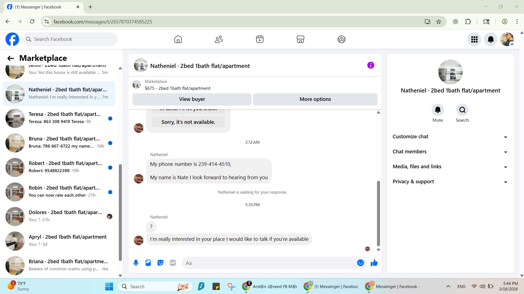Choose a GIF icon
The height and width of the screenshot is (294, 524).
[x=173, y=263]
